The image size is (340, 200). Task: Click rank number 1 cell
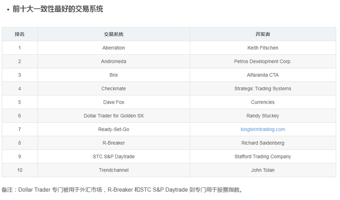[x=20, y=48]
